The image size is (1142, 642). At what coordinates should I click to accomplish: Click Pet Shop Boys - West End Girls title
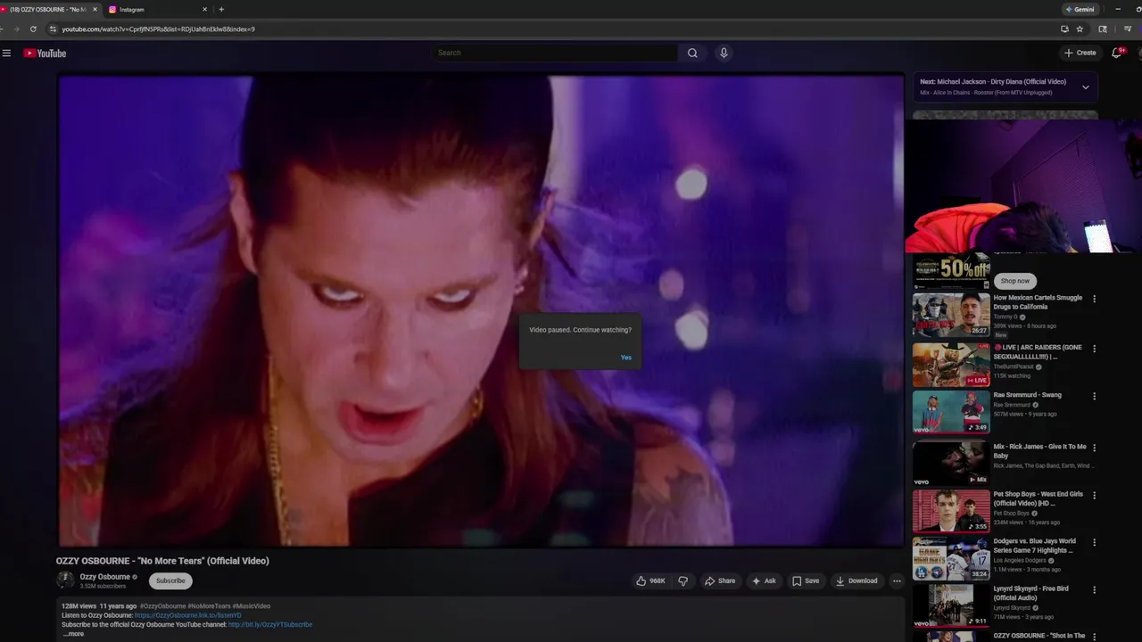click(x=1039, y=498)
